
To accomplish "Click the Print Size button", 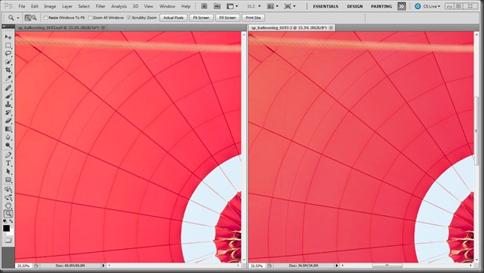I will (x=253, y=18).
